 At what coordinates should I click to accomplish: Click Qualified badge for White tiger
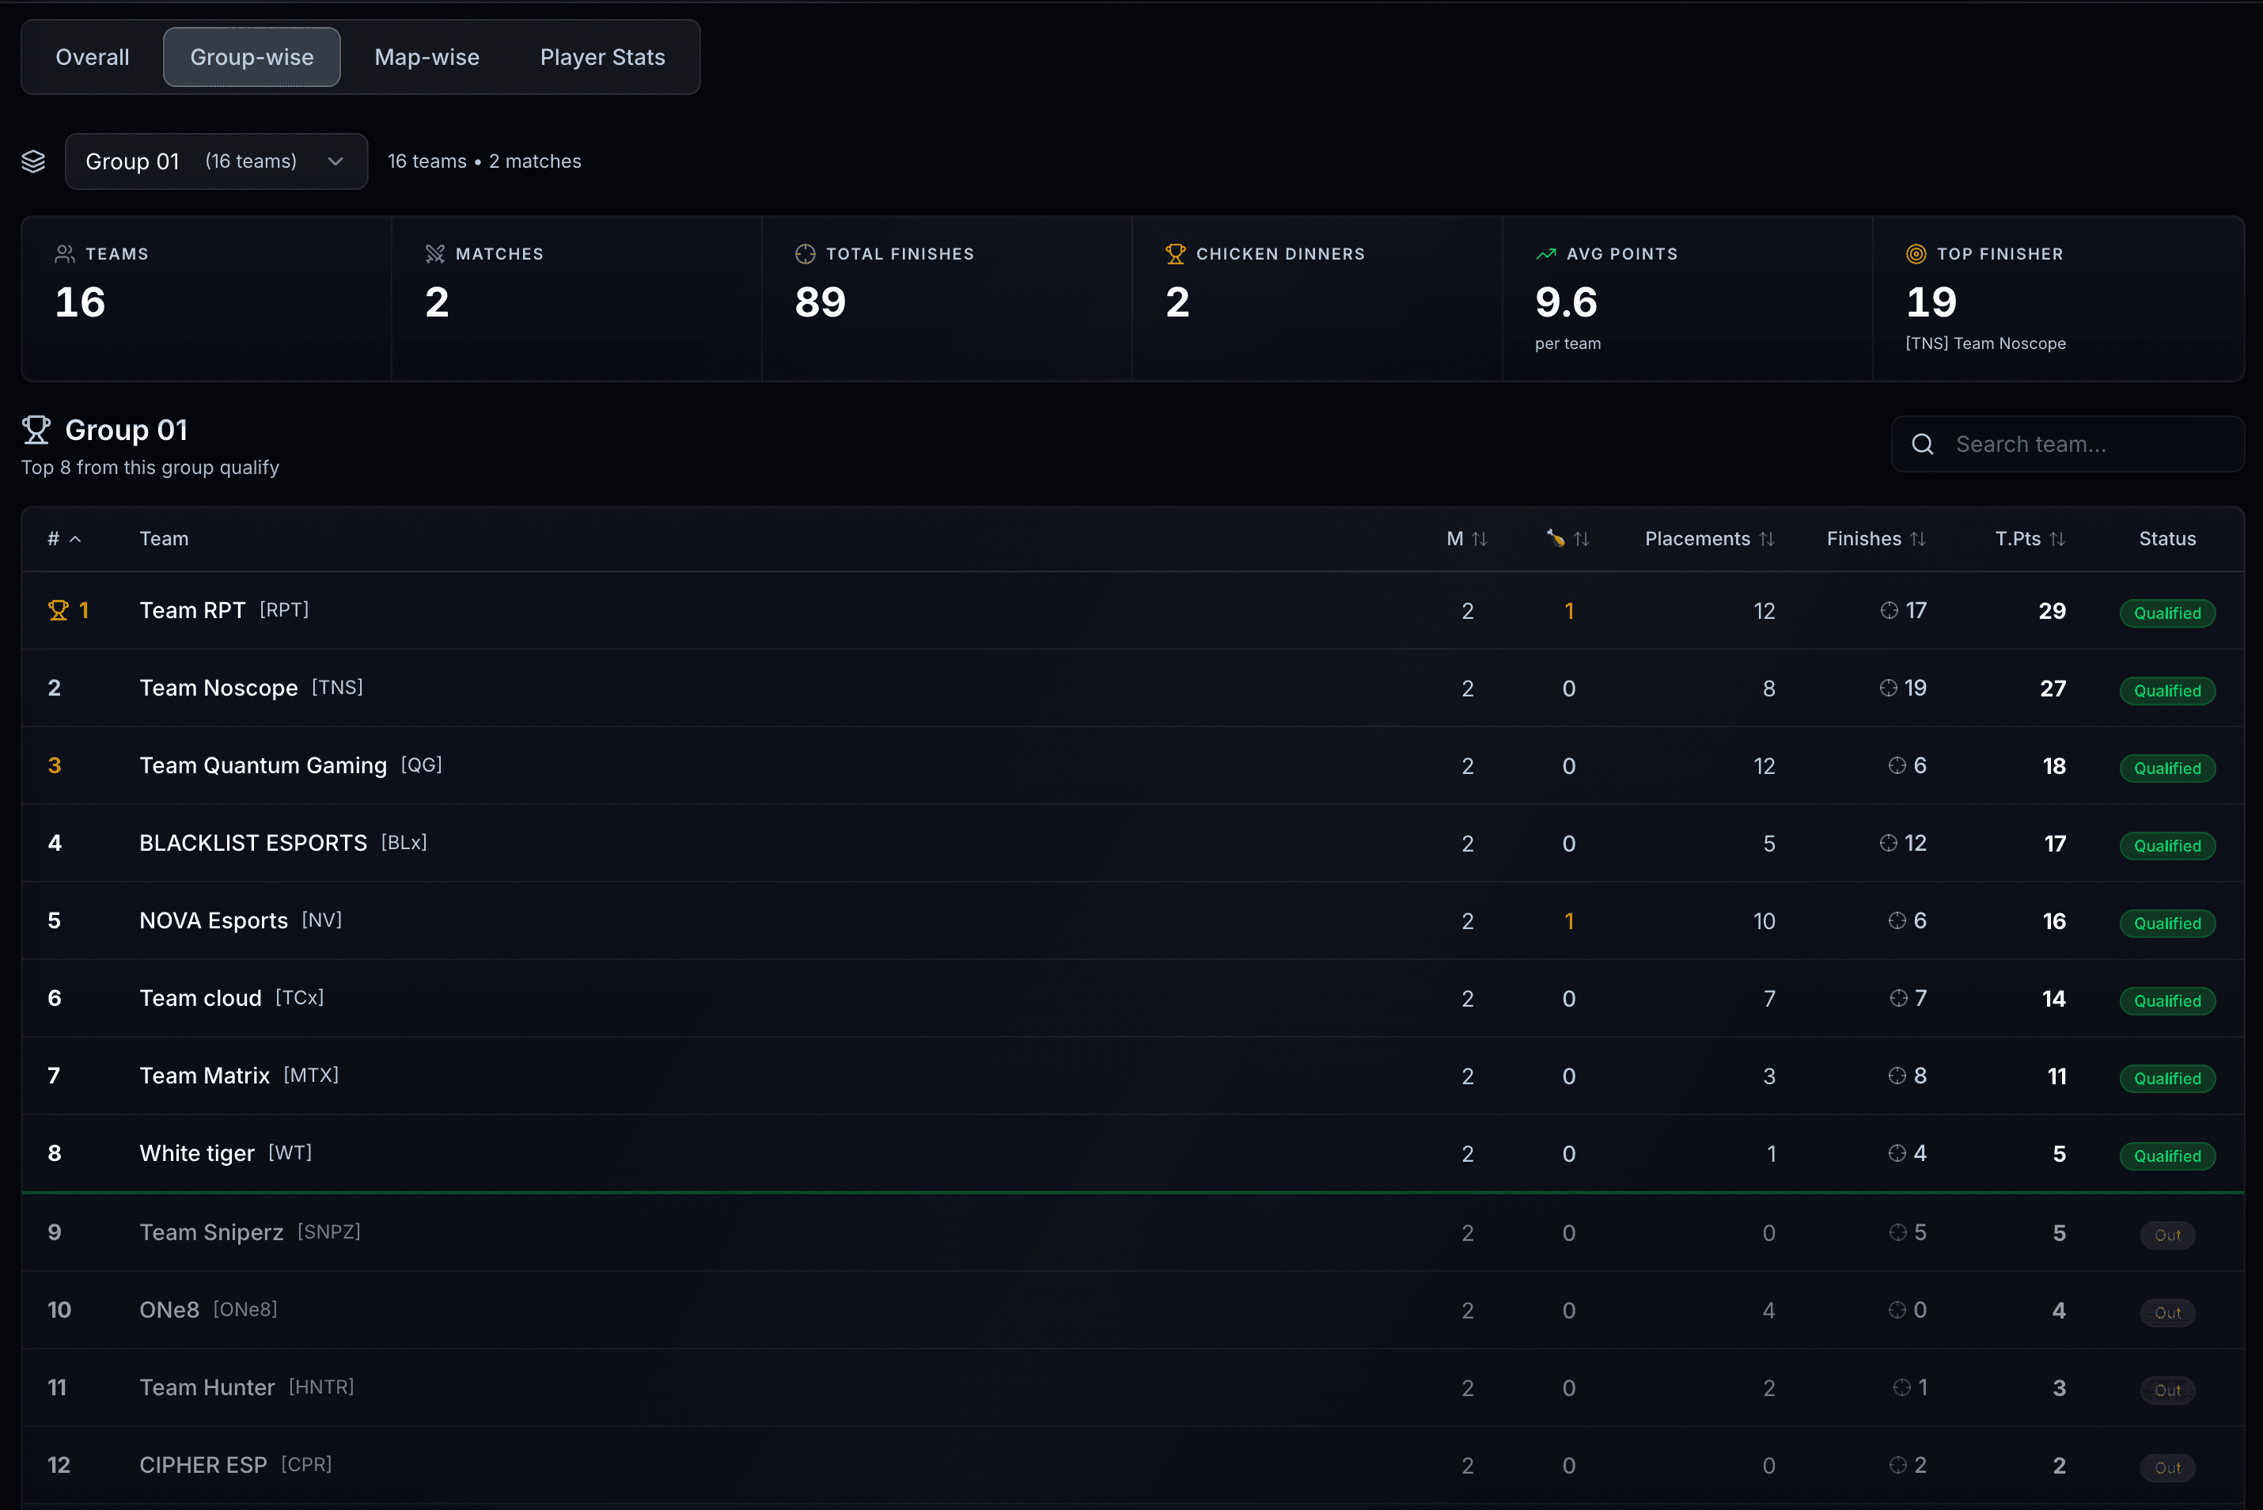coord(2166,1155)
